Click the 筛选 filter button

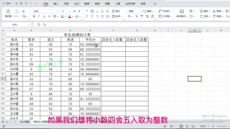[x=218, y=16]
